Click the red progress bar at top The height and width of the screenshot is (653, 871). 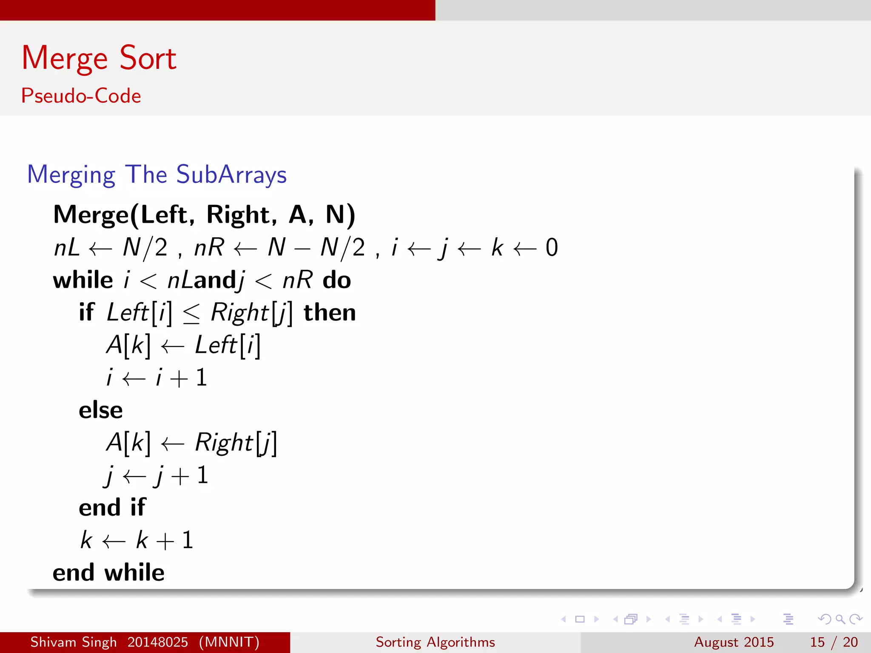[218, 10]
